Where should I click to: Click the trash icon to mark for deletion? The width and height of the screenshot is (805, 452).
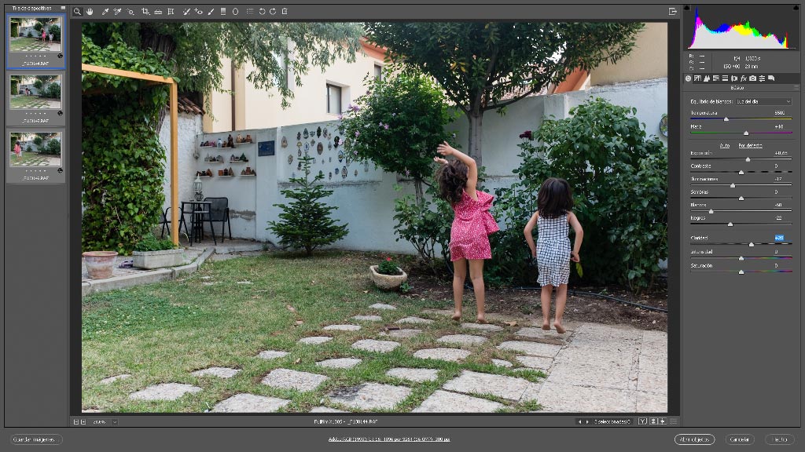pyautogui.click(x=285, y=11)
